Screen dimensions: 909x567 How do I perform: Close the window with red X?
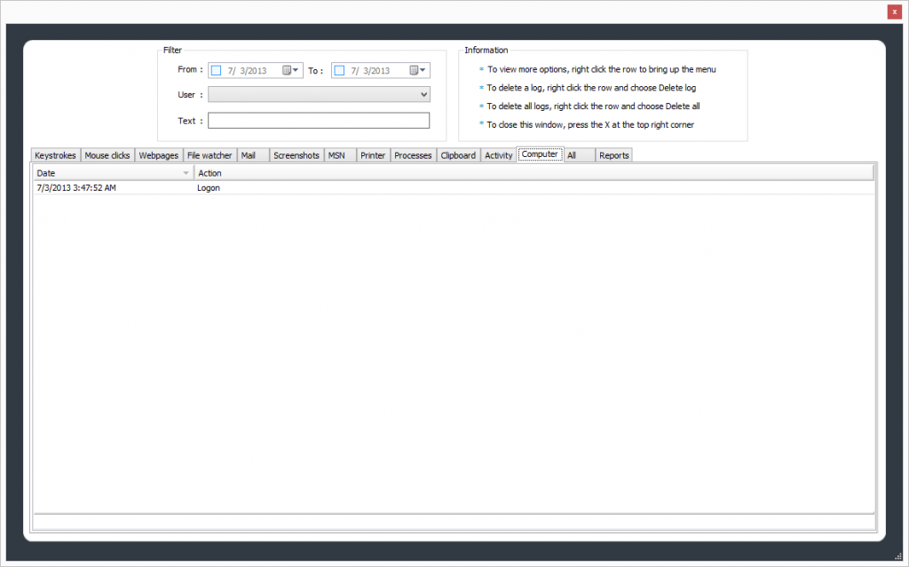(x=895, y=12)
